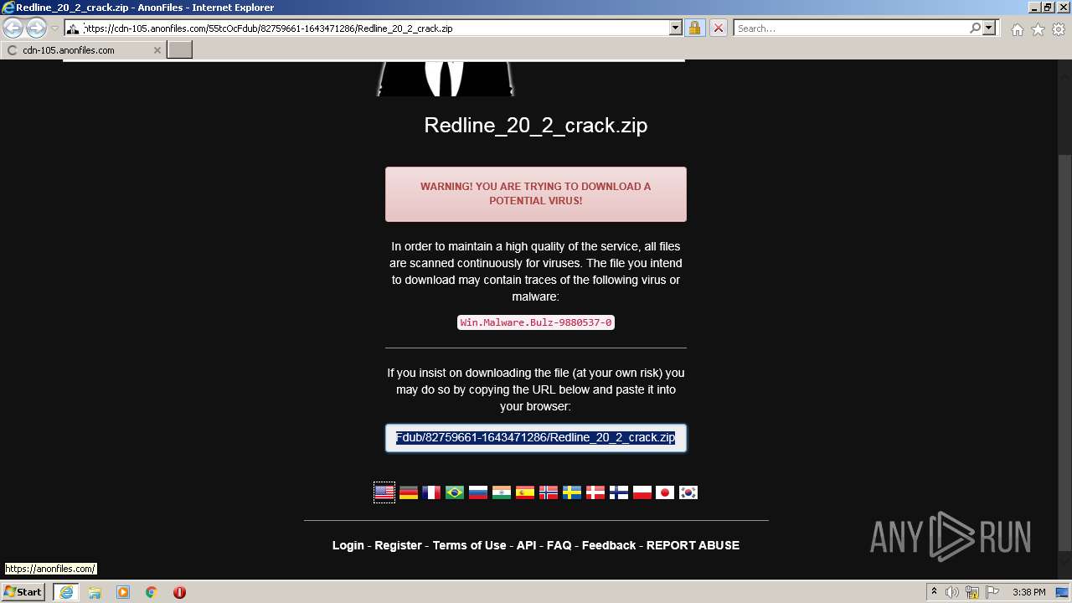Choose the South Korean flag language
This screenshot has width=1072, height=603.
[x=688, y=492]
